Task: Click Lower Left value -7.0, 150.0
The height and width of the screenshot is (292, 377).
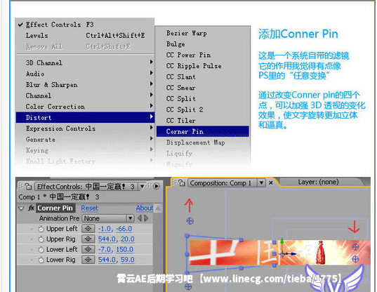Action: point(115,249)
